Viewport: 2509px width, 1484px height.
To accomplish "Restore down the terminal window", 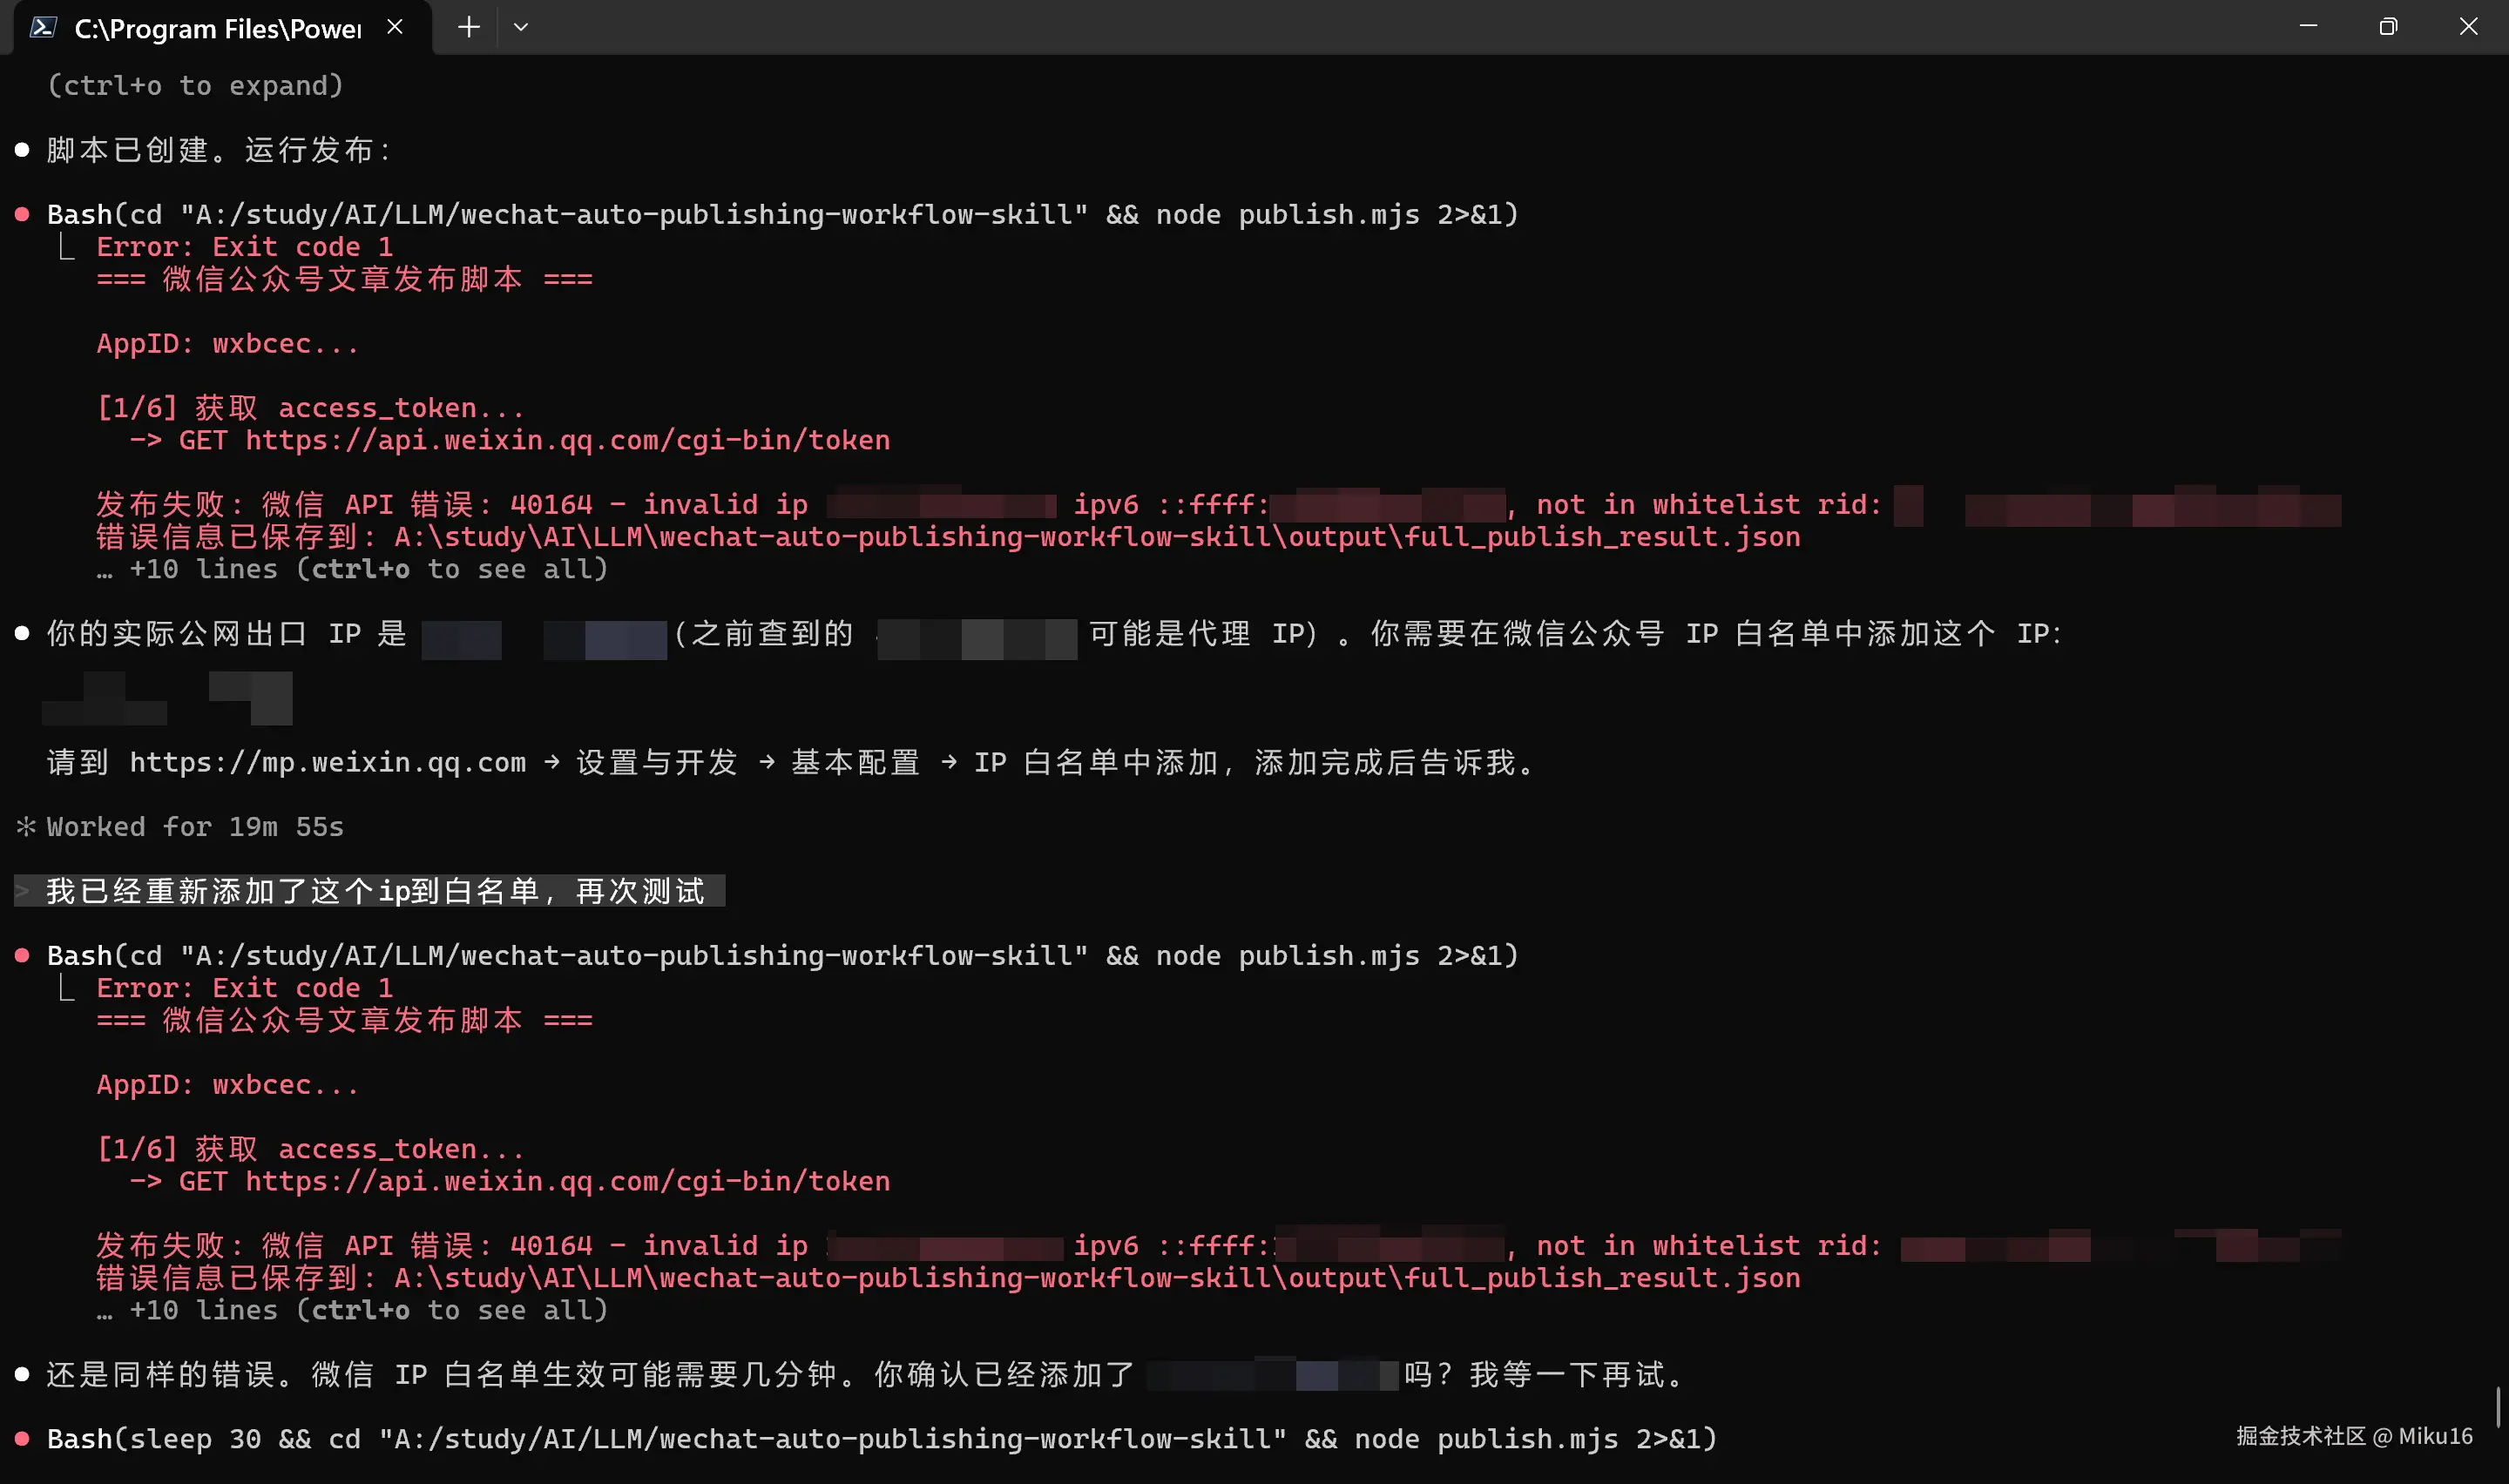I will coord(2388,27).
